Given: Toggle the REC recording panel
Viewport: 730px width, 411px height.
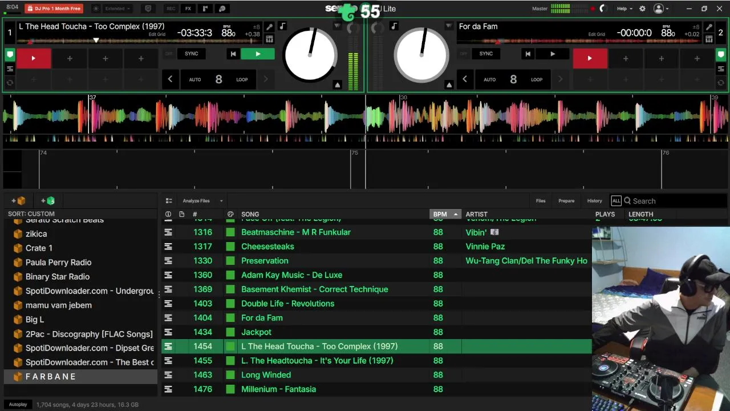Looking at the screenshot, I should click(x=171, y=9).
